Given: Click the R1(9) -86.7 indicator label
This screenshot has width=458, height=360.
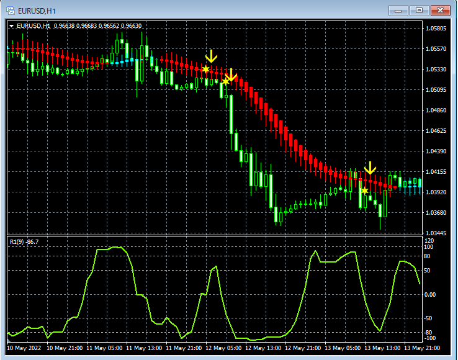Looking at the screenshot, I should pyautogui.click(x=24, y=242).
